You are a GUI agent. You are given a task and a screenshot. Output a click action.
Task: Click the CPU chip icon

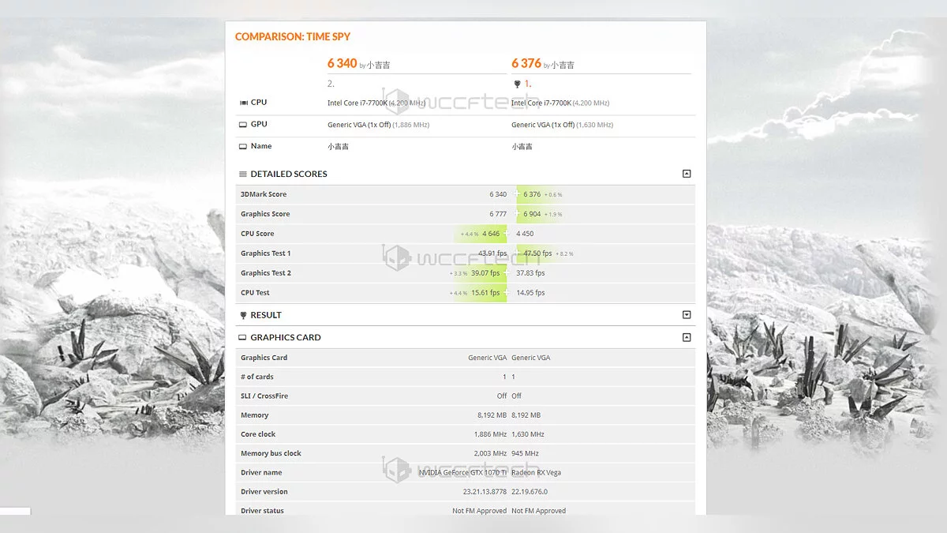point(243,103)
